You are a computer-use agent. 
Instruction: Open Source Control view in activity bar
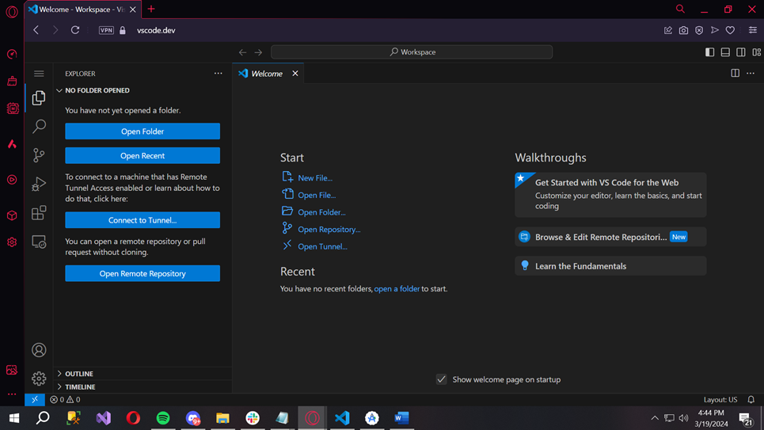pyautogui.click(x=39, y=155)
